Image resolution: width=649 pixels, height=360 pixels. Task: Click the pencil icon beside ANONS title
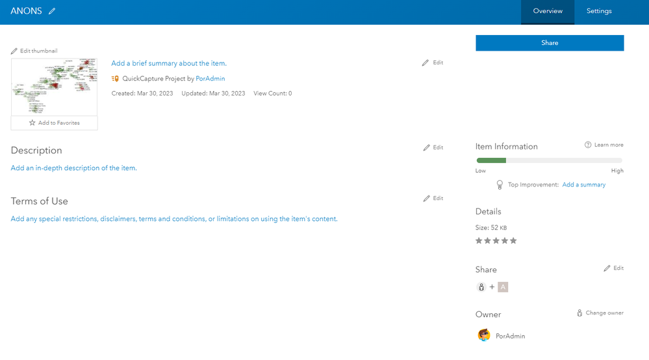point(52,11)
